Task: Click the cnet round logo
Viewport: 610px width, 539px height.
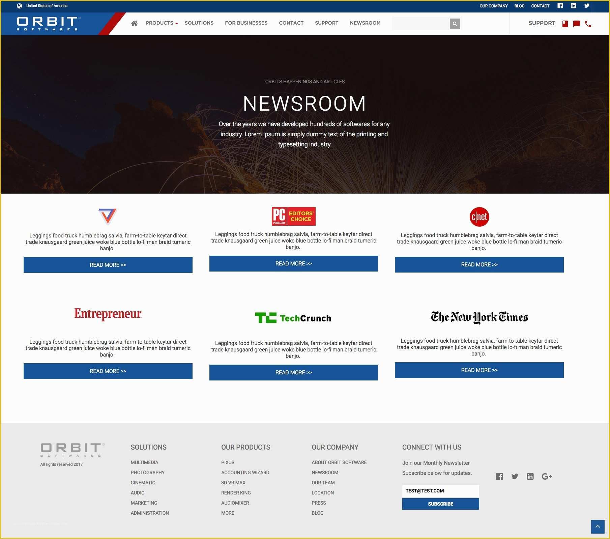Action: 479,217
